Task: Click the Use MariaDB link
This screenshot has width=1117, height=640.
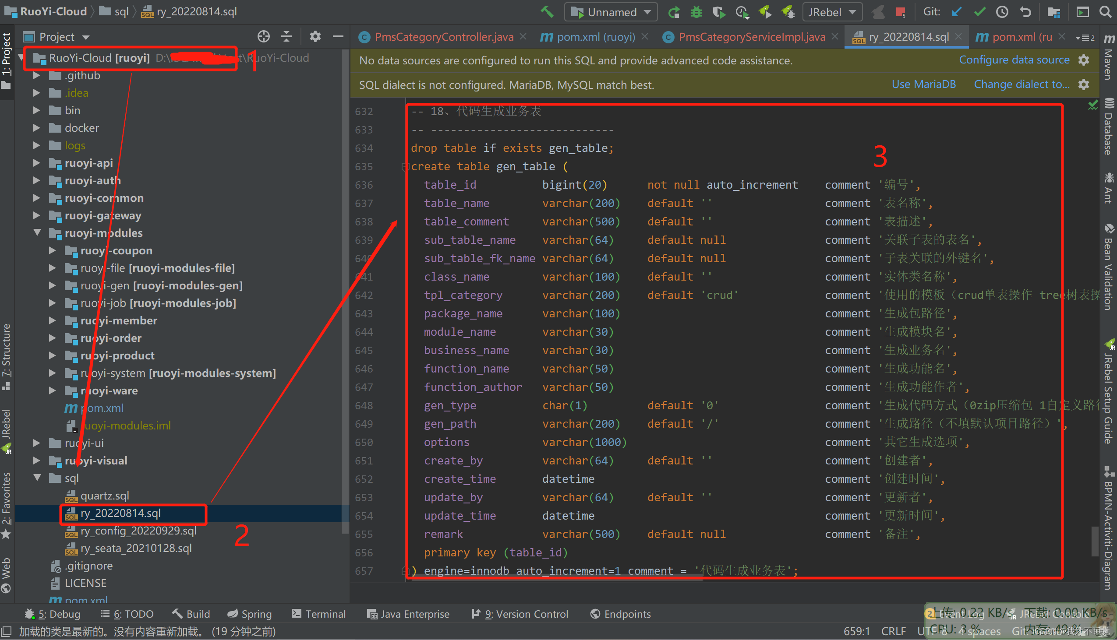Action: tap(923, 84)
